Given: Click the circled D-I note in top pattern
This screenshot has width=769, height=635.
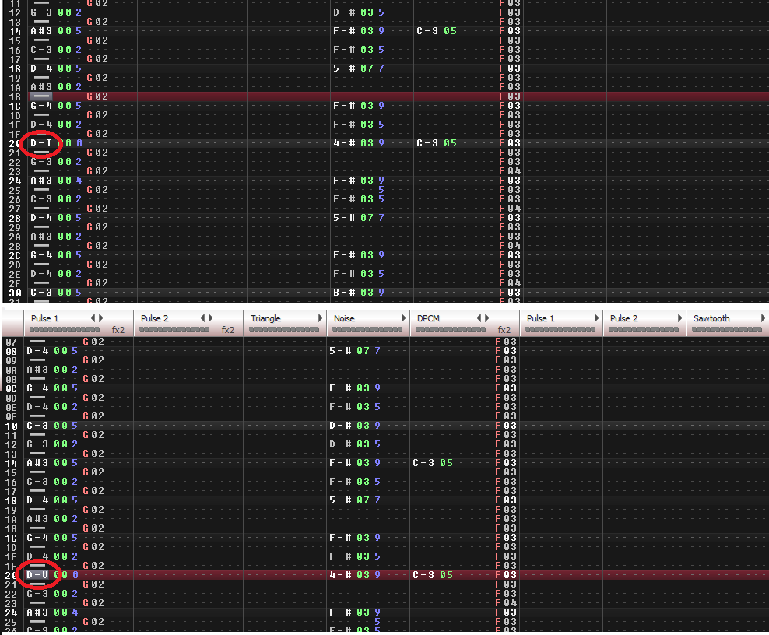Looking at the screenshot, I should 41,143.
